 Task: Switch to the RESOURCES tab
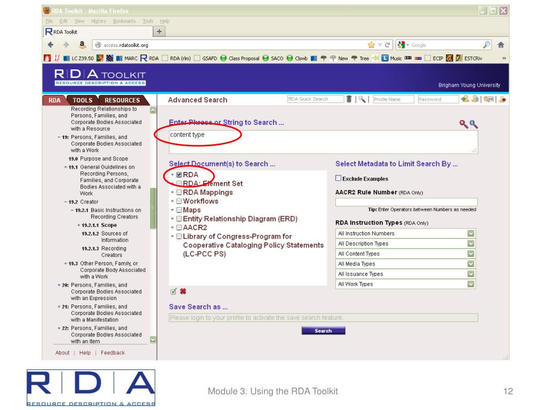pyautogui.click(x=122, y=100)
